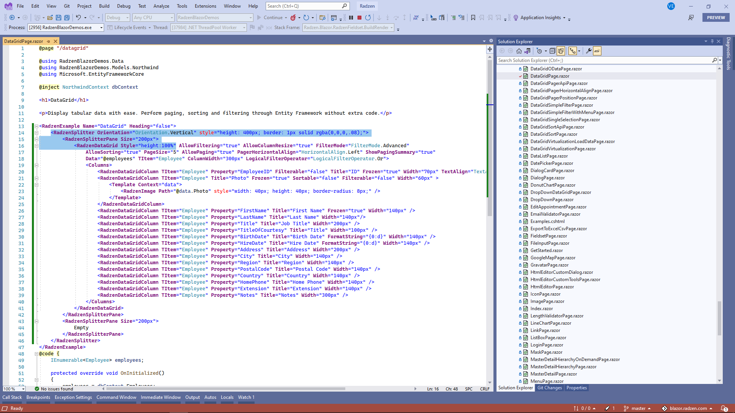Click notifications bell in status bar
Image resolution: width=735 pixels, height=413 pixels.
(x=724, y=408)
